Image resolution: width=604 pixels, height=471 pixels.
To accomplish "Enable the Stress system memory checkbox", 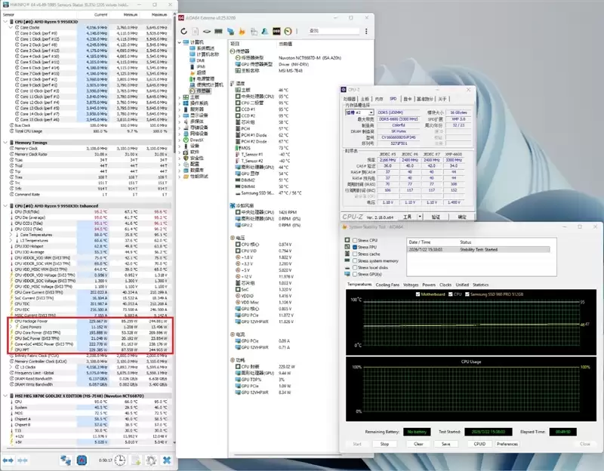I will [355, 260].
